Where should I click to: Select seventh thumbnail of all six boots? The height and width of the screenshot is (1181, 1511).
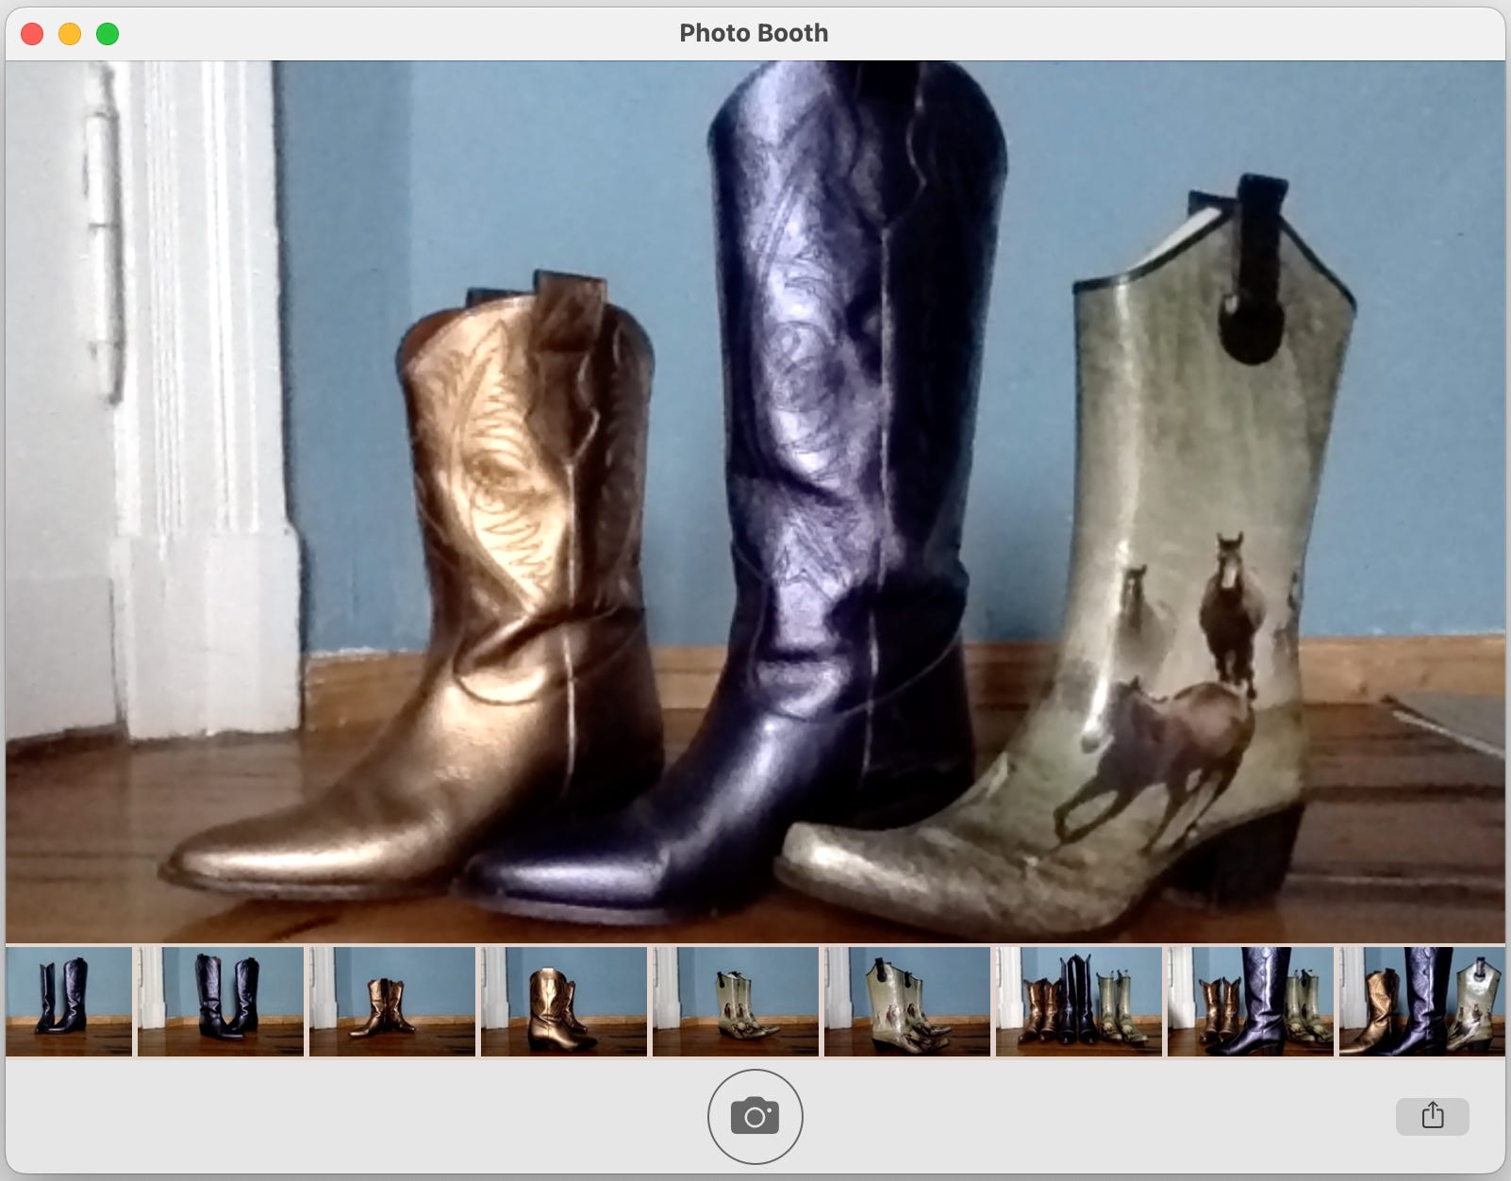pos(1079,1001)
